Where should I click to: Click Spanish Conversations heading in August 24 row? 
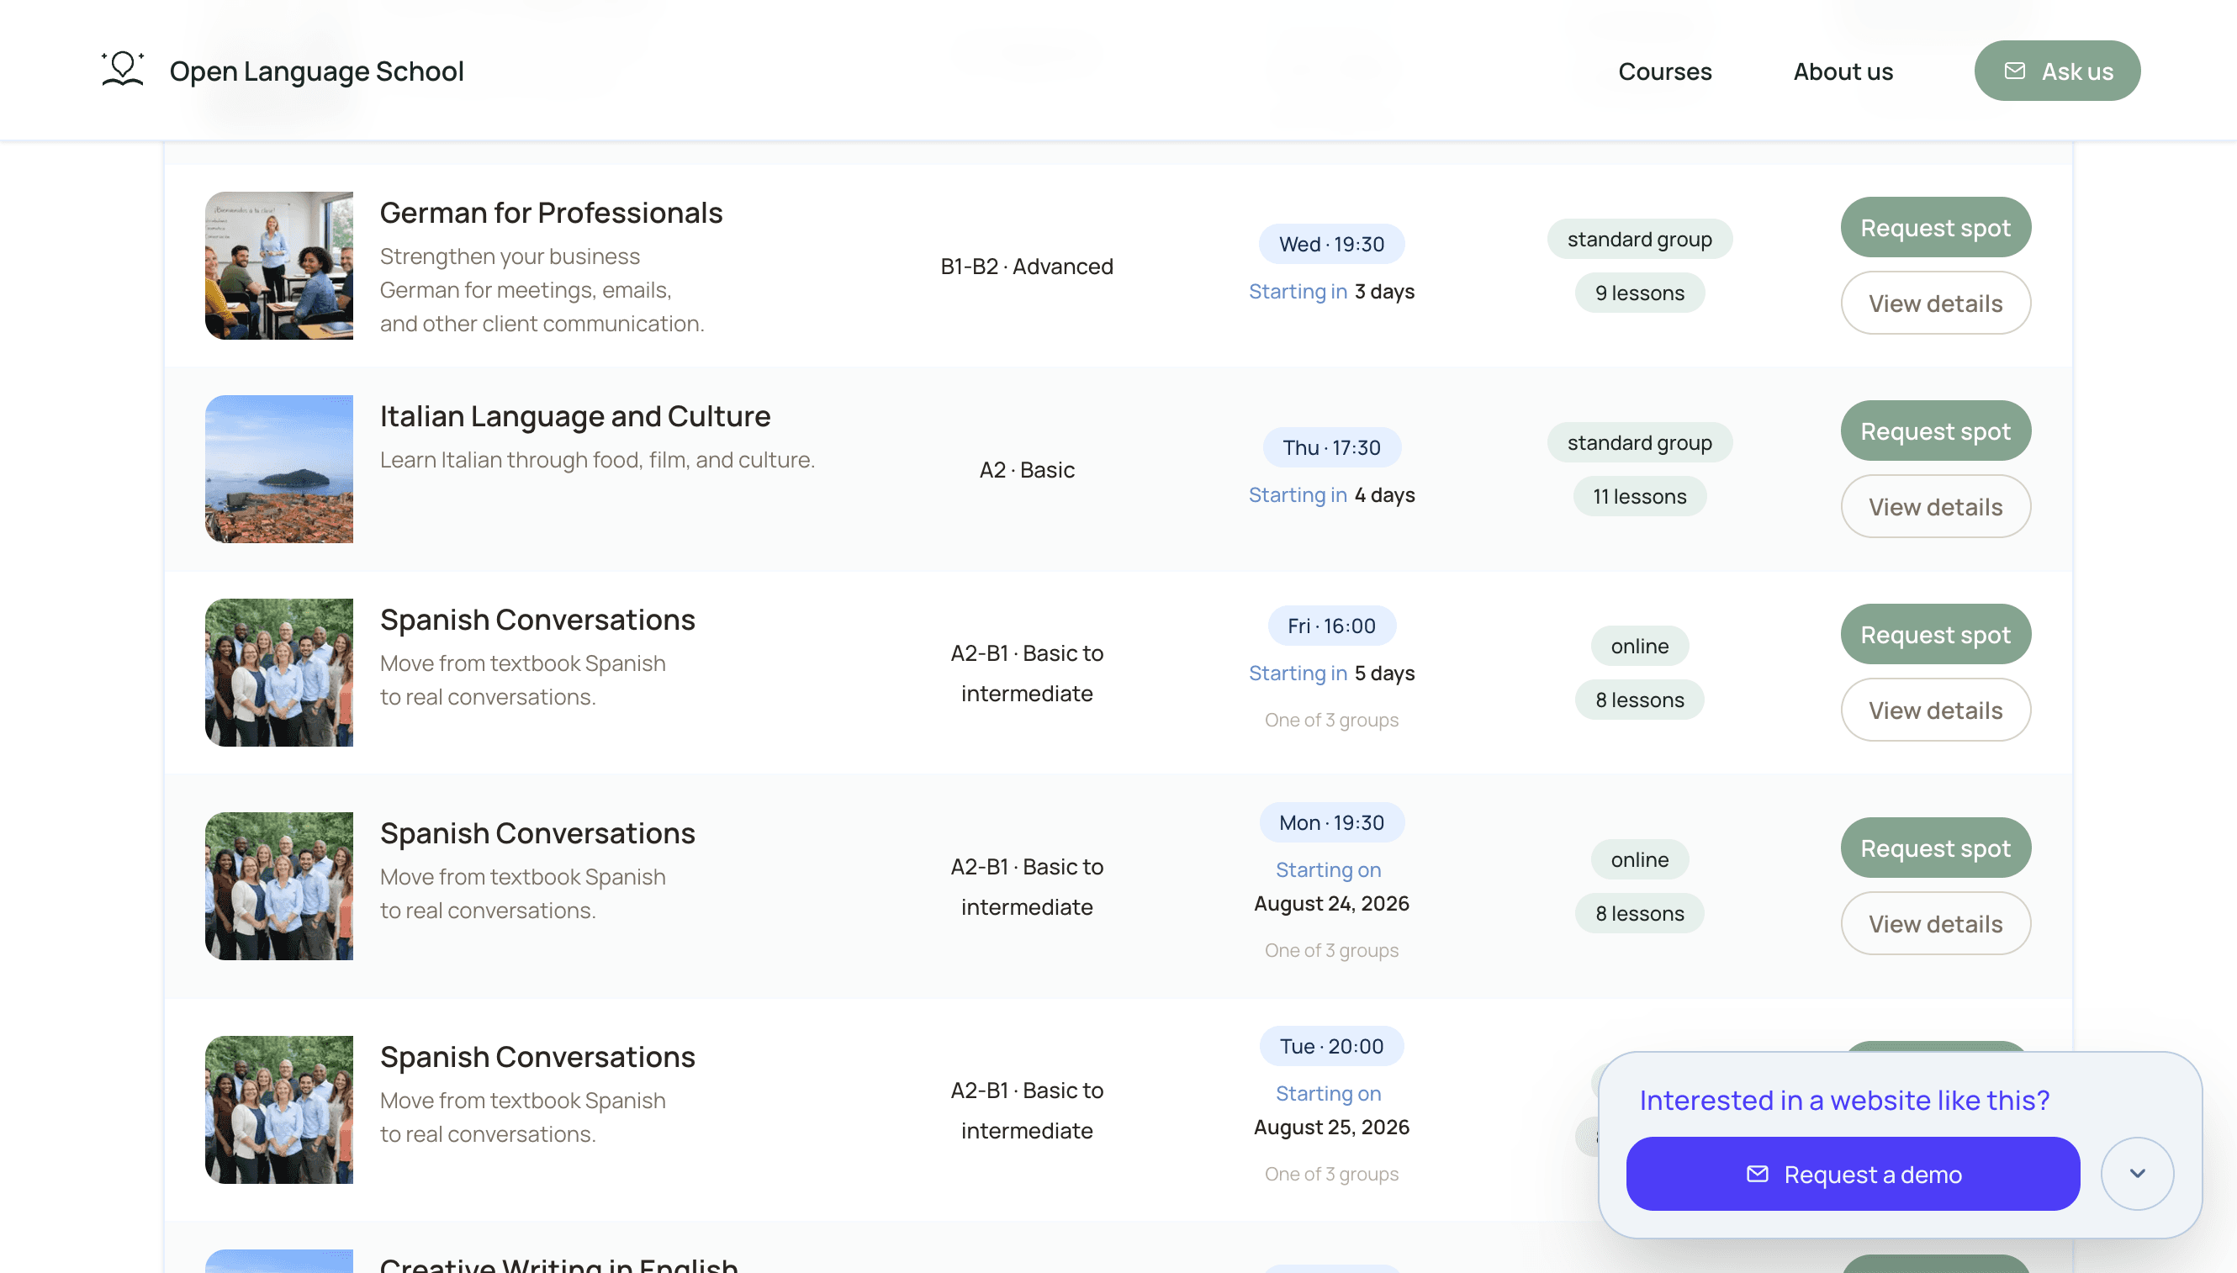[537, 833]
